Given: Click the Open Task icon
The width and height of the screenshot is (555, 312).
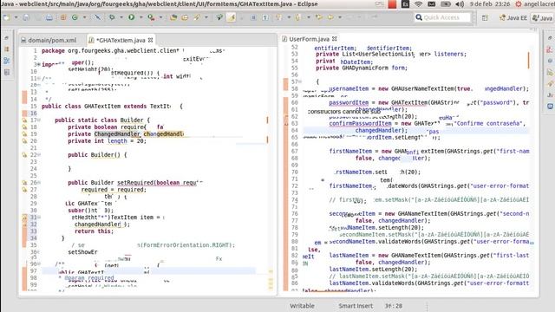Looking at the screenshot, I should [x=185, y=17].
